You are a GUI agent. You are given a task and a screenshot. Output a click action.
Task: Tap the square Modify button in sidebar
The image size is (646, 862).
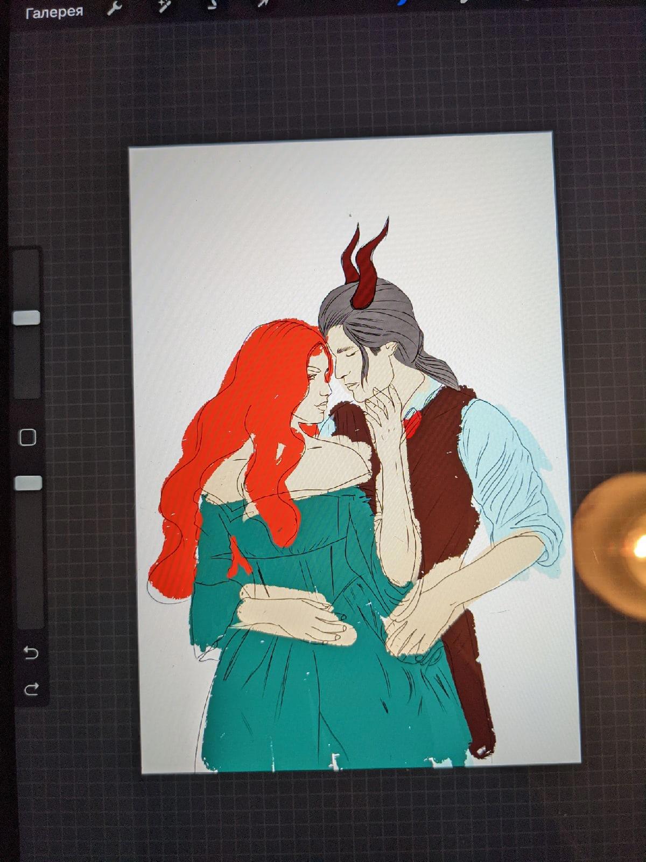[27, 437]
